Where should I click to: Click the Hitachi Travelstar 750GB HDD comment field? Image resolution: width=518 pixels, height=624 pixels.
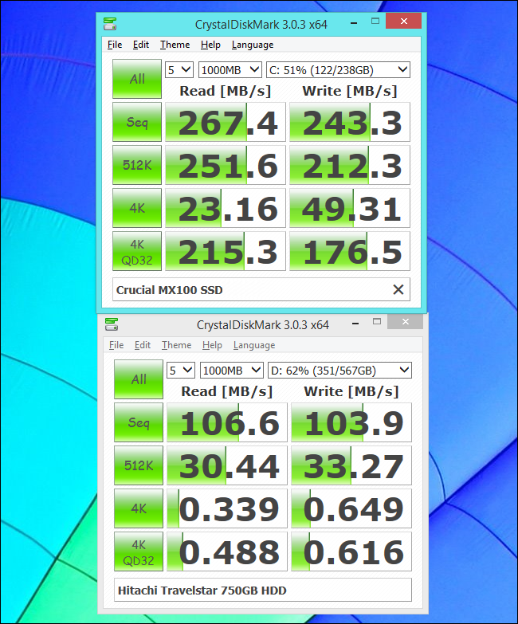(263, 590)
